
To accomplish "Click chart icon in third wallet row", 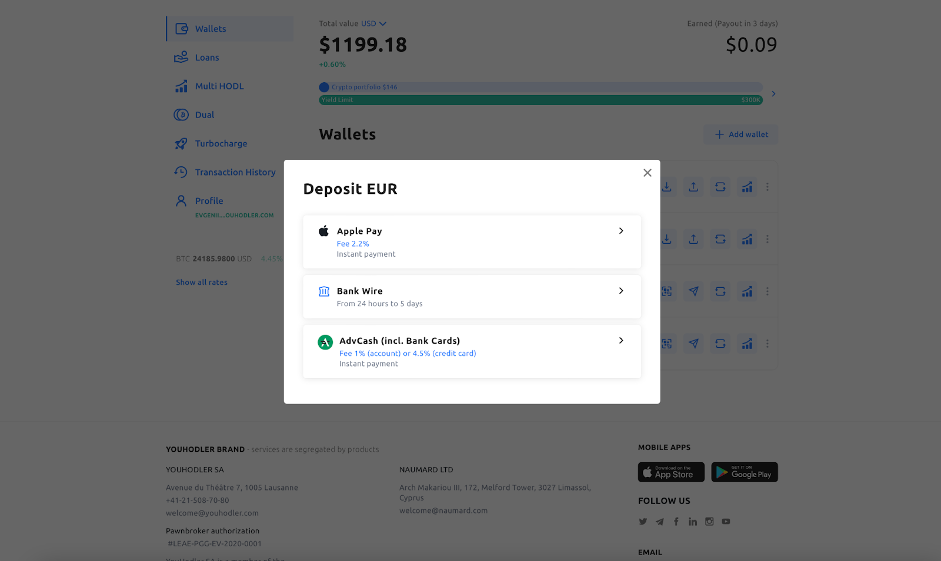I will 747,291.
